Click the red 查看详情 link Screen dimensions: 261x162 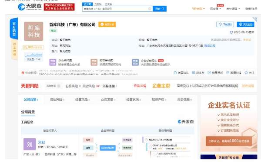[140, 86]
